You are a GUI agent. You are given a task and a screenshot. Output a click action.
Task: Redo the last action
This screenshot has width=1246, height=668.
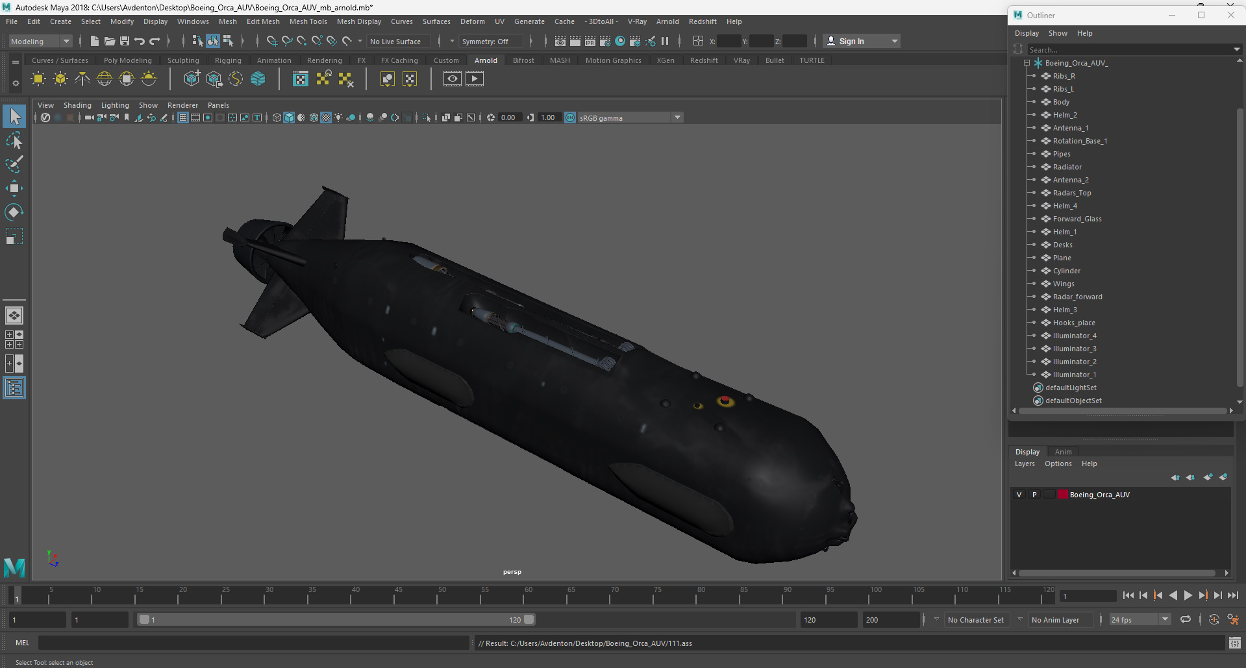click(x=155, y=41)
